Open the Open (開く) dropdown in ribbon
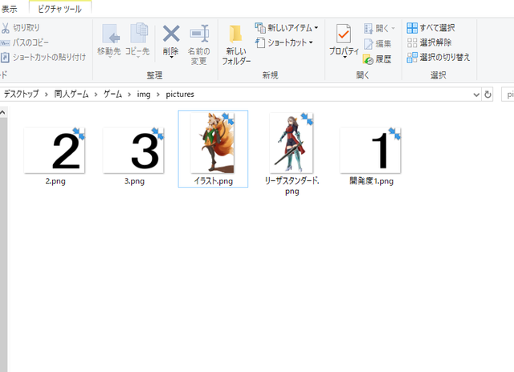 (379, 29)
